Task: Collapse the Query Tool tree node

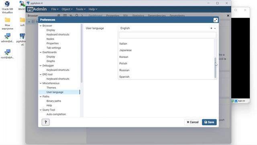Action: coord(41,110)
